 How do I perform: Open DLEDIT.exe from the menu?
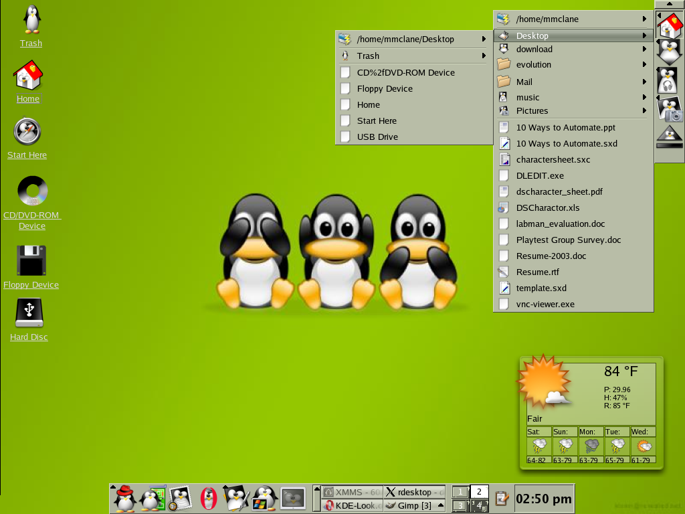pos(573,176)
